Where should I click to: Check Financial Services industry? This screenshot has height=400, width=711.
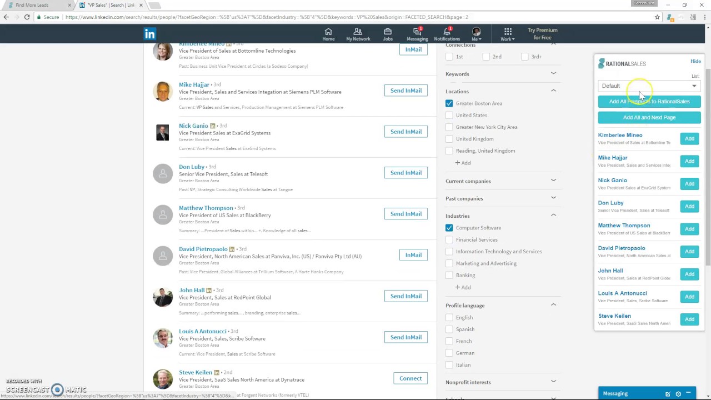pyautogui.click(x=449, y=239)
